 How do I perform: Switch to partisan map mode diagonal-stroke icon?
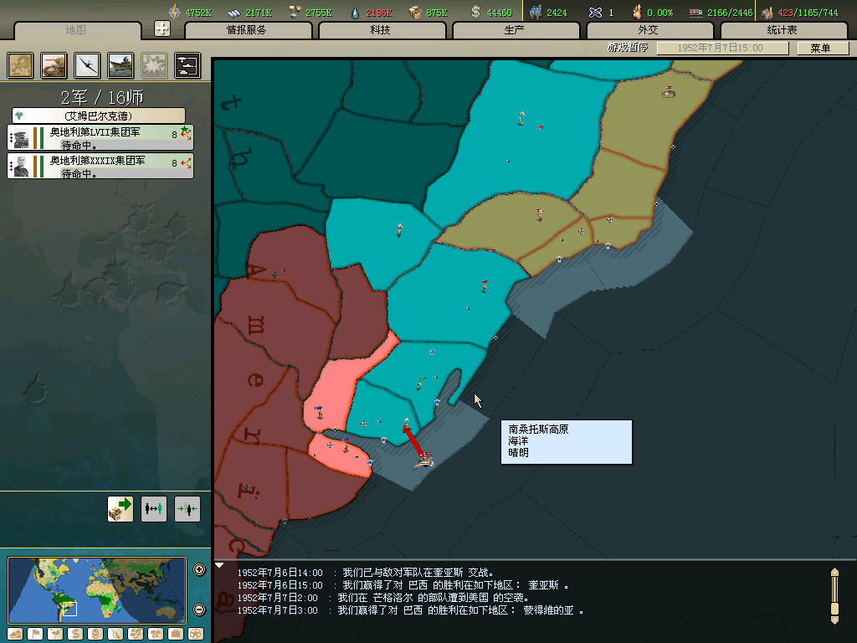tap(115, 635)
